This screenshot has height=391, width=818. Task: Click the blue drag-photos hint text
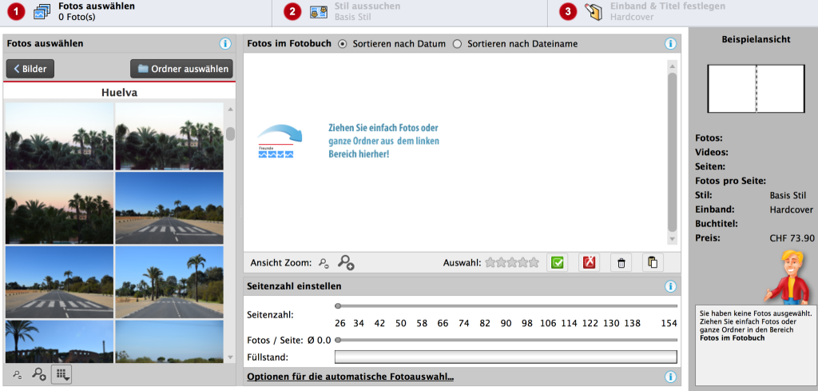coord(383,141)
